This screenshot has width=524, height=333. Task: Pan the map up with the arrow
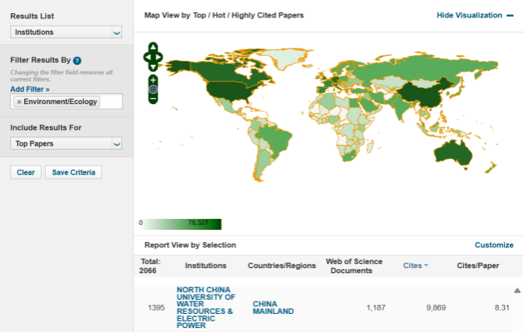coord(152,47)
